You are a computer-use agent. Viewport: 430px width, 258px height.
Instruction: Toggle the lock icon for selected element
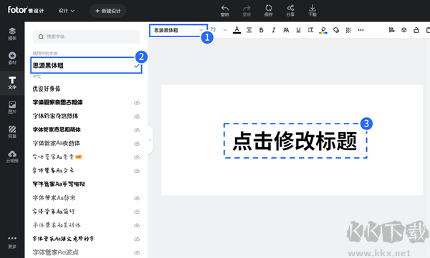[416, 30]
